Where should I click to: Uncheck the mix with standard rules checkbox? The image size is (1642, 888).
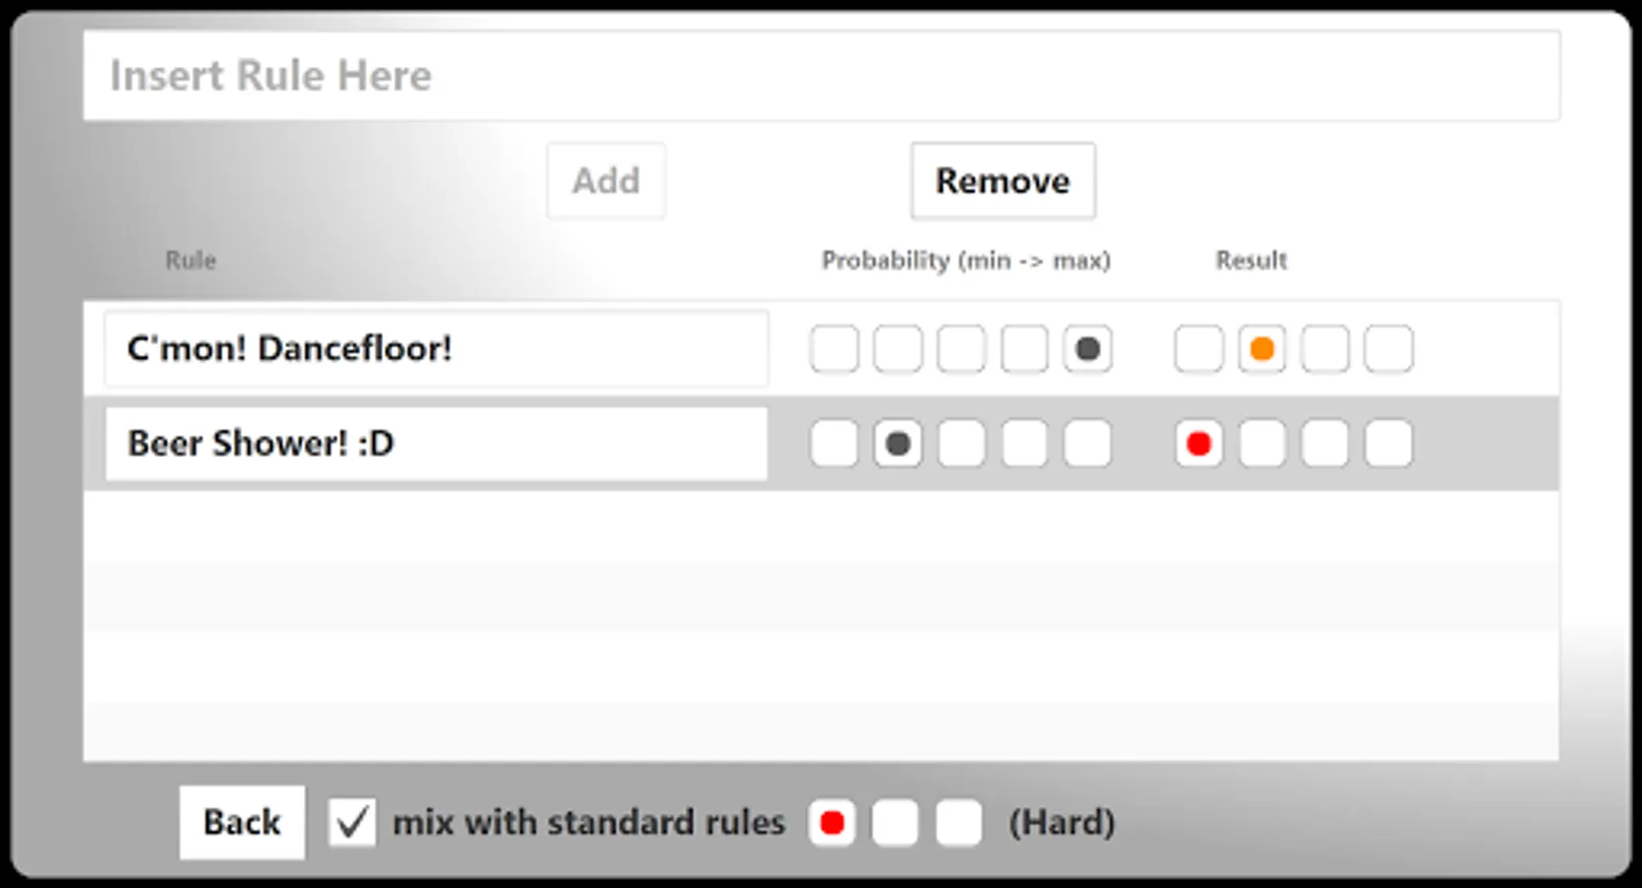pyautogui.click(x=352, y=822)
